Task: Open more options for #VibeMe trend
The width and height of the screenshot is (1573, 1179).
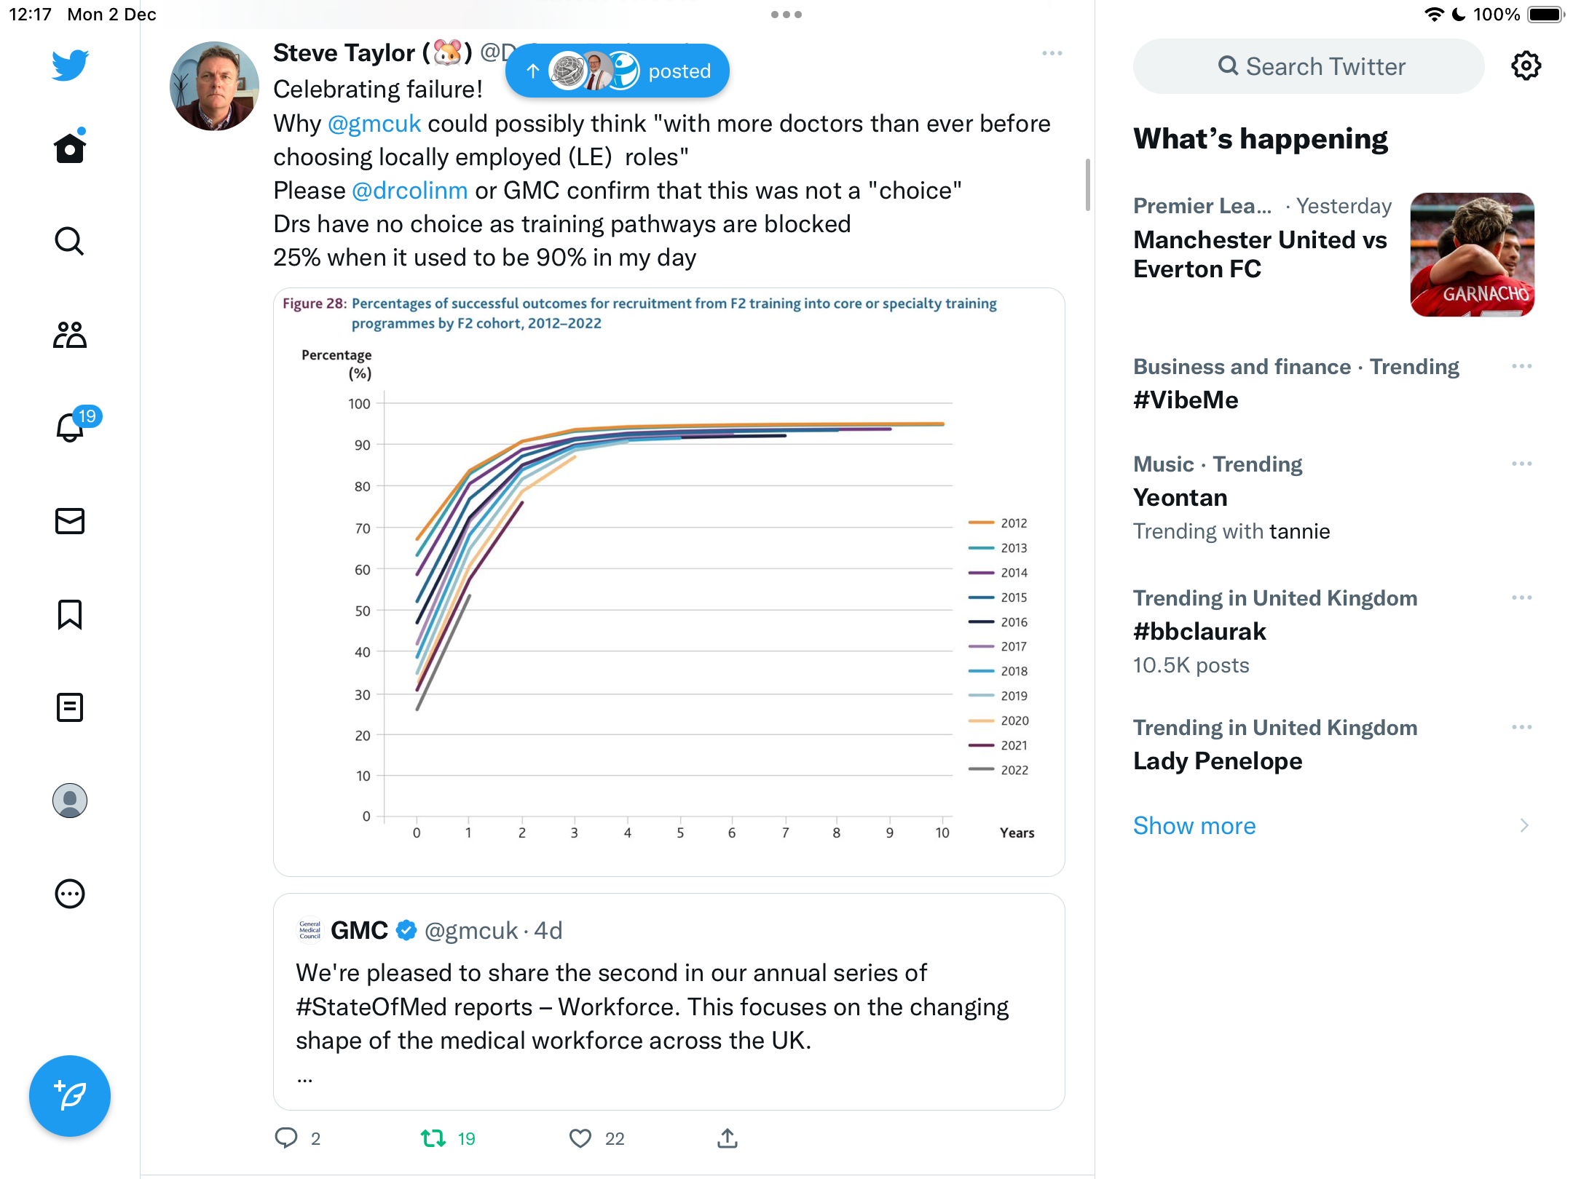Action: [1522, 366]
